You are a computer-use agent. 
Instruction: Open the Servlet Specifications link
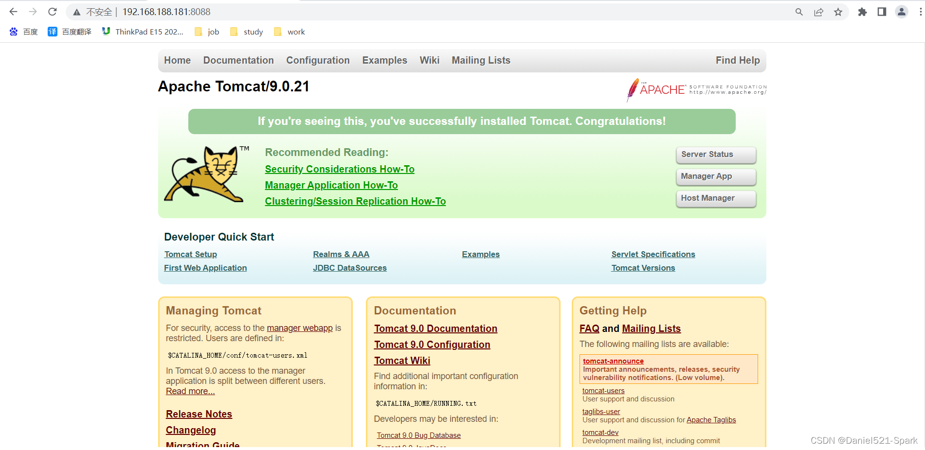click(x=653, y=255)
